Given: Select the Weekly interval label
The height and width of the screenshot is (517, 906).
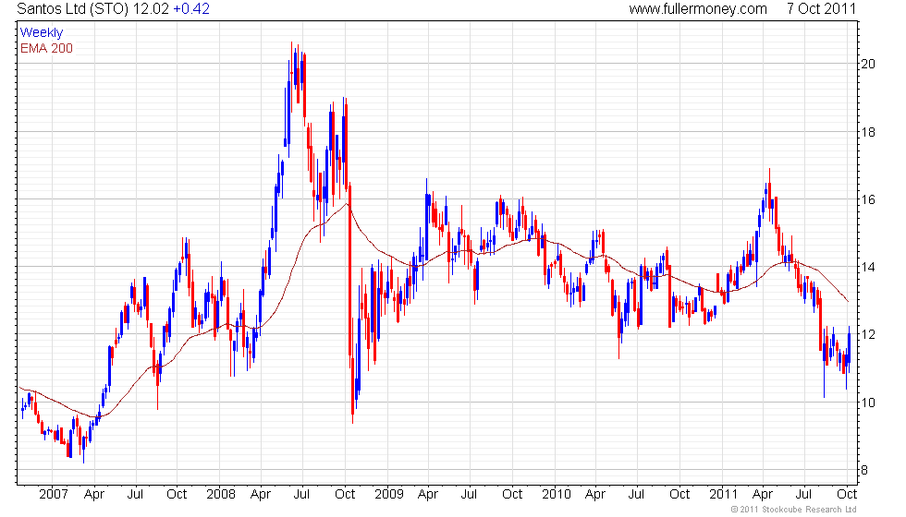Looking at the screenshot, I should click(42, 33).
